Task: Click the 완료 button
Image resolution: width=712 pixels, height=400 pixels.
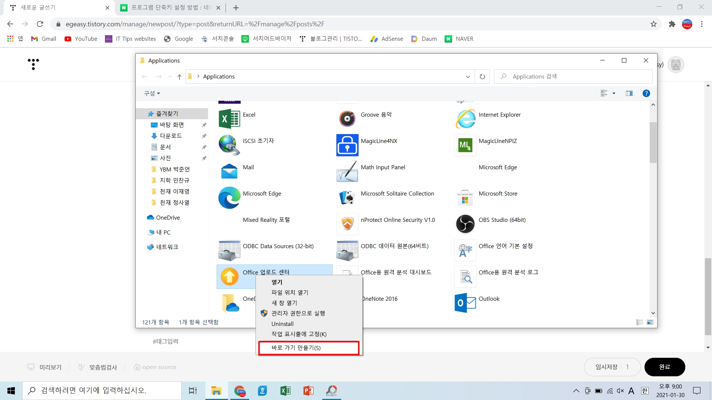Action: (x=665, y=367)
